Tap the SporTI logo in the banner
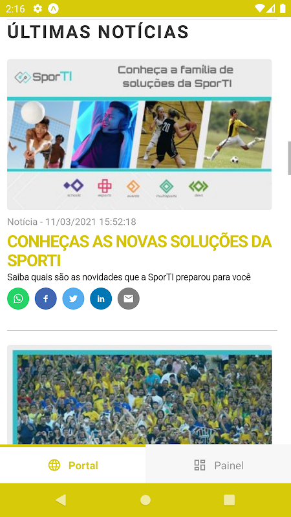Screen dimensions: 291x517 (43, 77)
